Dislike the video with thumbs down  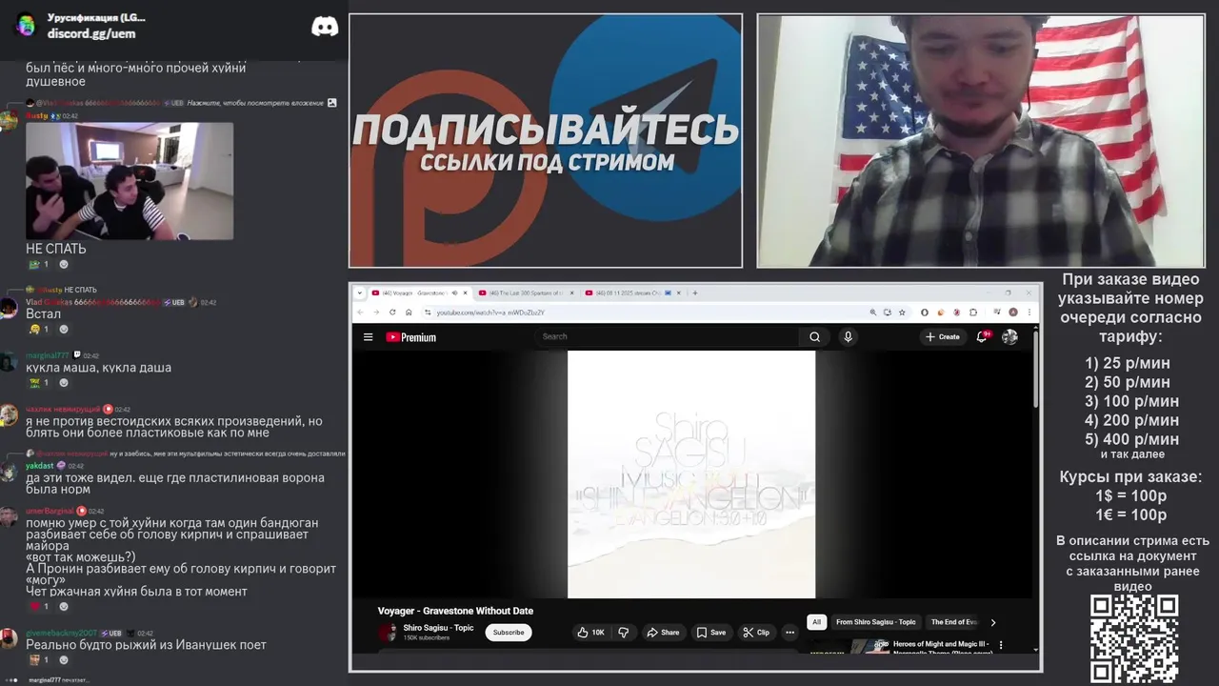point(624,632)
